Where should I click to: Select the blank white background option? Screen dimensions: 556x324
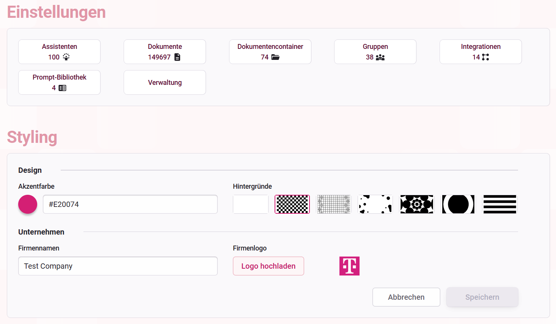pyautogui.click(x=251, y=204)
